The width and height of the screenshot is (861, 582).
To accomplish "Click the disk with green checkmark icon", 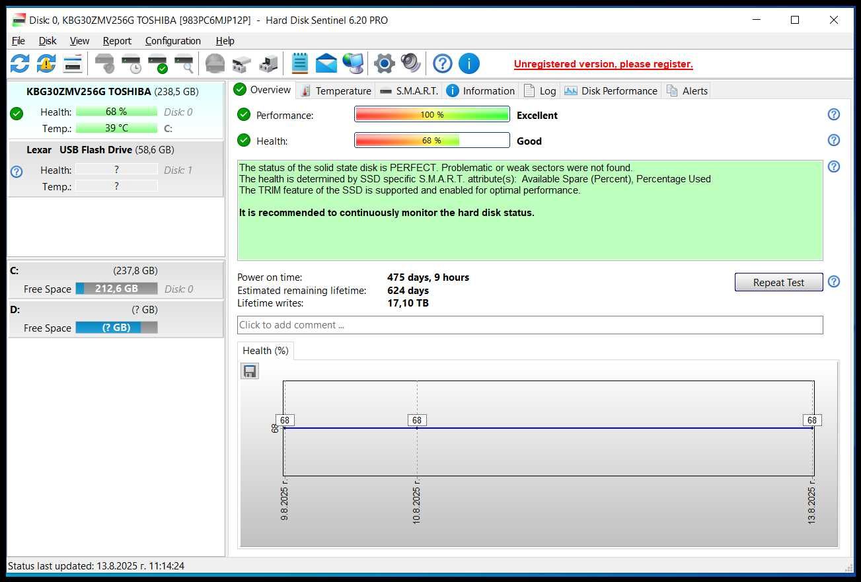I will coord(157,63).
